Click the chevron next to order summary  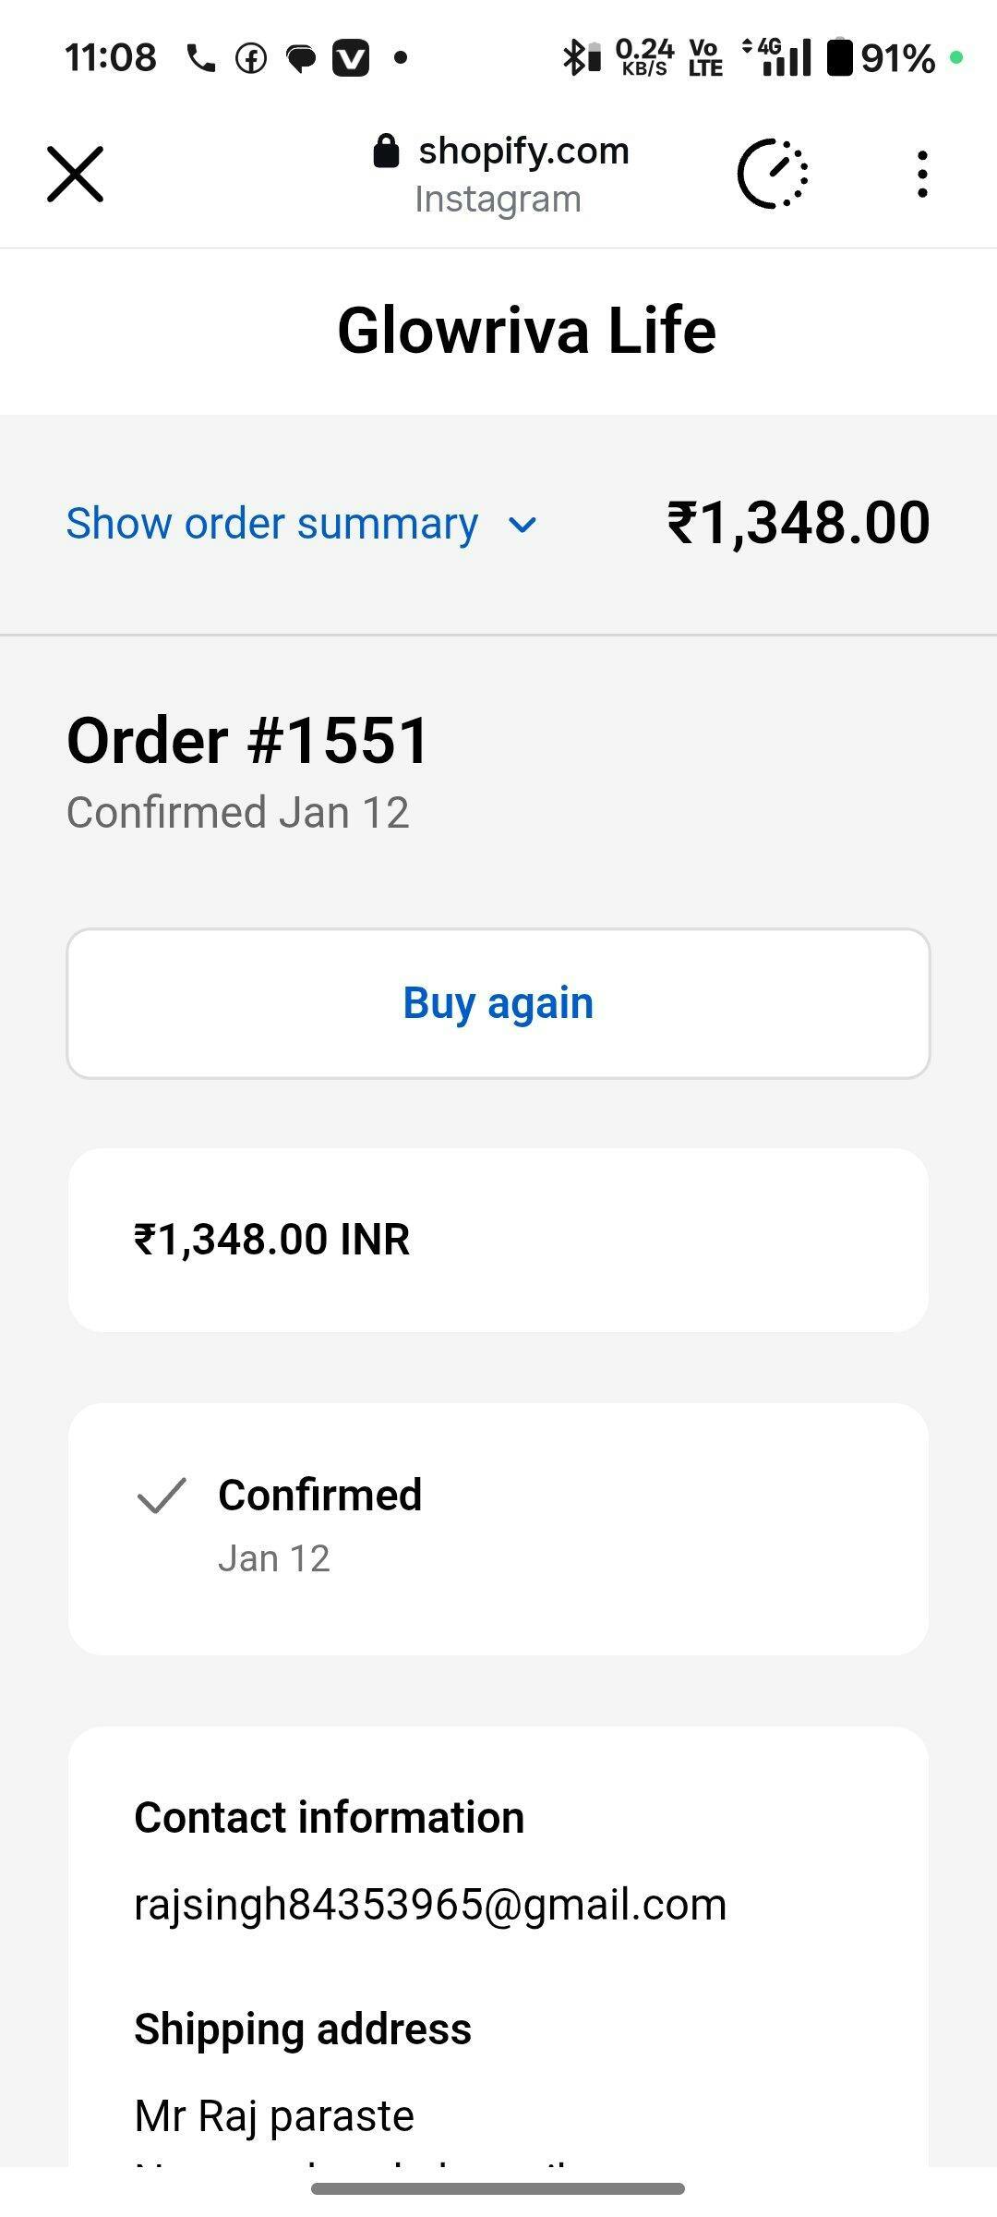523,526
